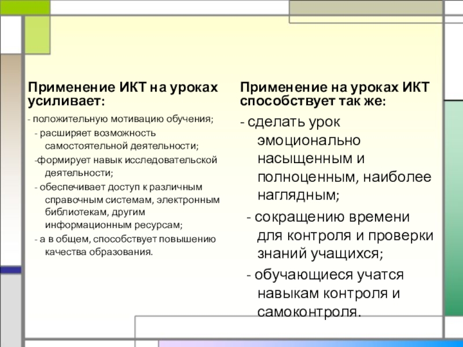Click bullet 'обучающиеся учатся навыкам контроля и самоконтроля.'
Viewport: 463px width, 347px height.
point(325,293)
